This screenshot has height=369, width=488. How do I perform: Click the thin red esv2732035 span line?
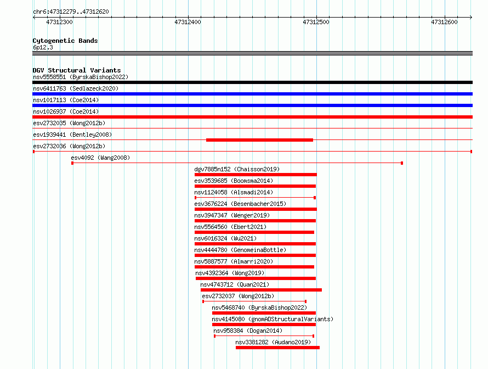252,128
